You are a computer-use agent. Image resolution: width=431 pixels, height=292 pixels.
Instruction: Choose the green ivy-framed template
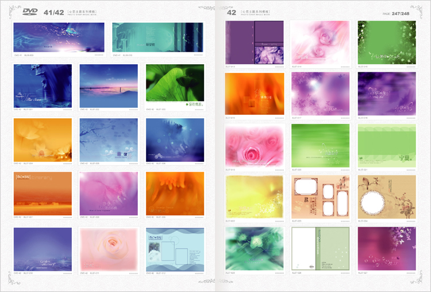point(387,42)
